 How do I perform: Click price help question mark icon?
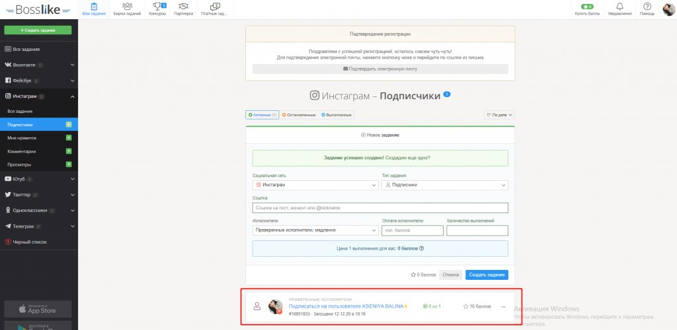(421, 249)
